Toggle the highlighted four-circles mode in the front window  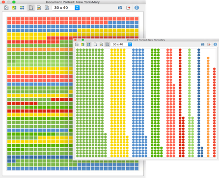point(88,44)
